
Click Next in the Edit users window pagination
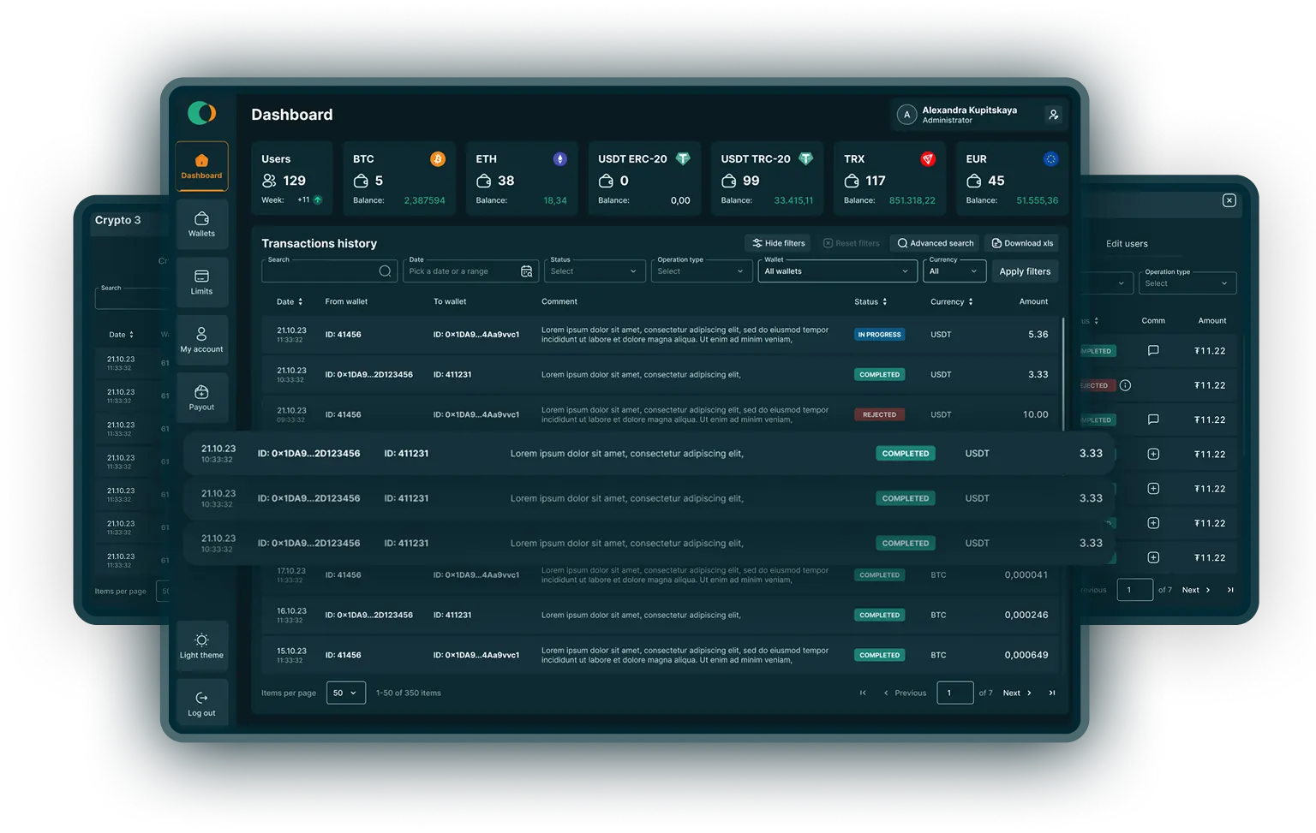[x=1196, y=590]
